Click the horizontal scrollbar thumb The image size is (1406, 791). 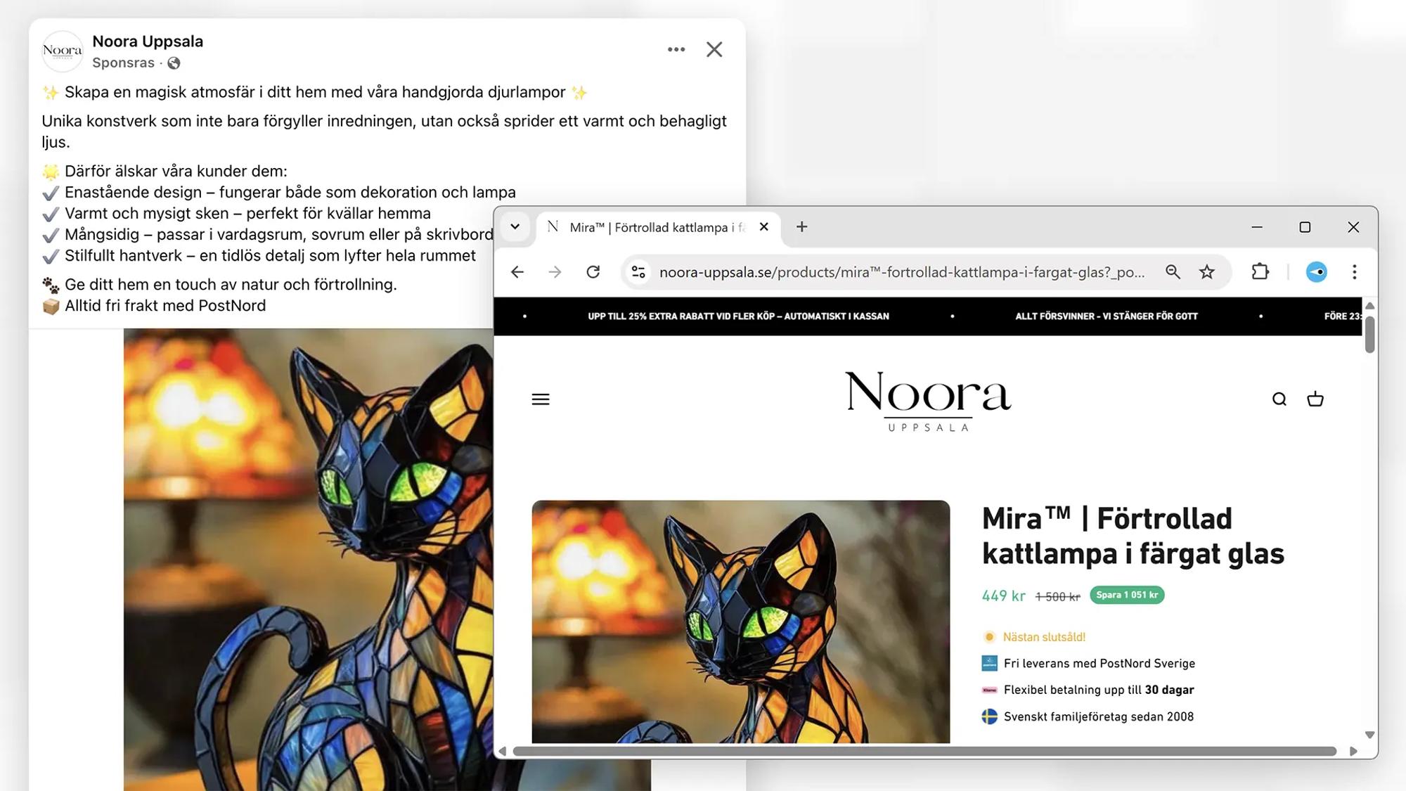[x=924, y=751]
